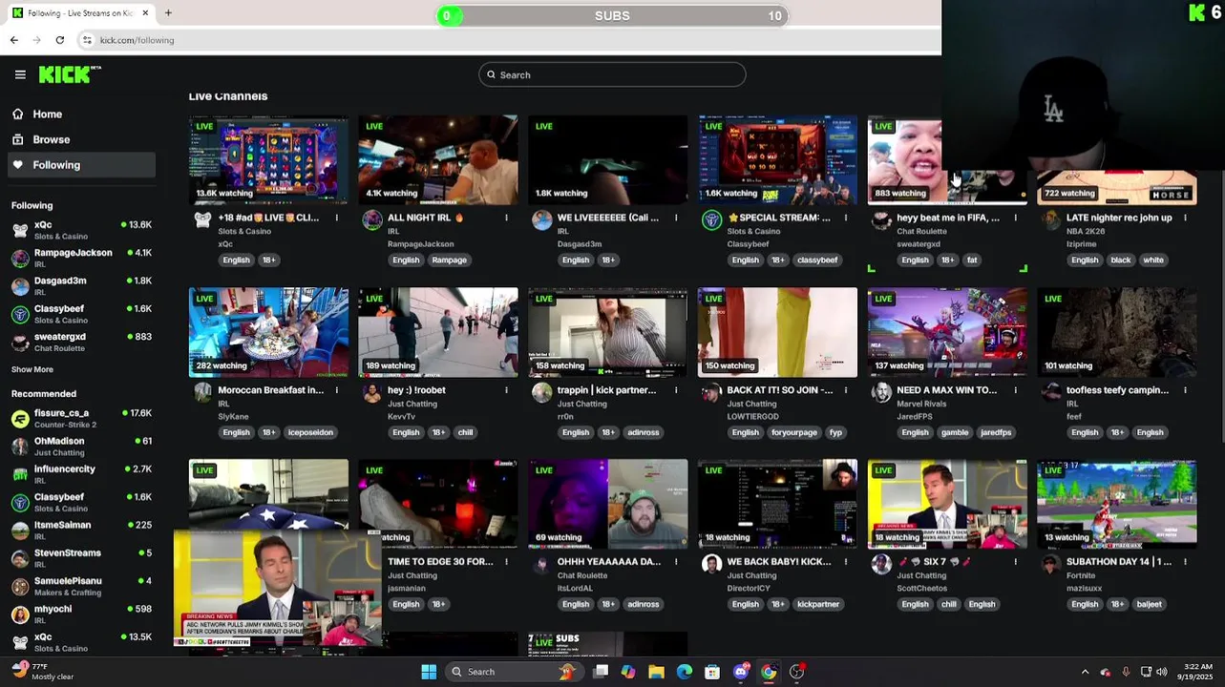
Task: Click tooth emoji tofless teefy stream title
Action: (x=1117, y=390)
